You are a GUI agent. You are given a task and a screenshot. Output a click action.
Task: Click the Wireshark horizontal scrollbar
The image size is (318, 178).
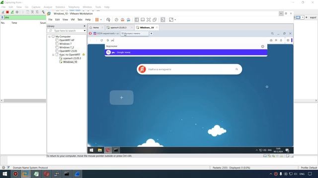(x=25, y=100)
